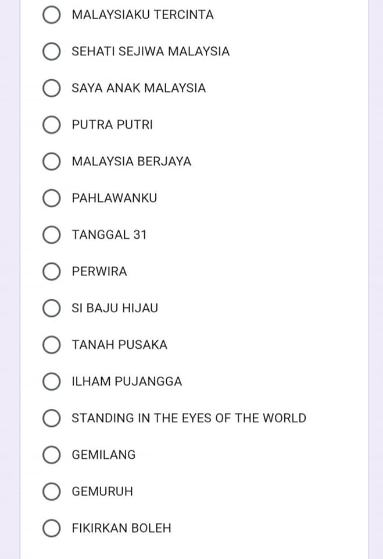
Task: Pick STANDING IN THE EYES OF THE WORLD
Action: (x=51, y=418)
